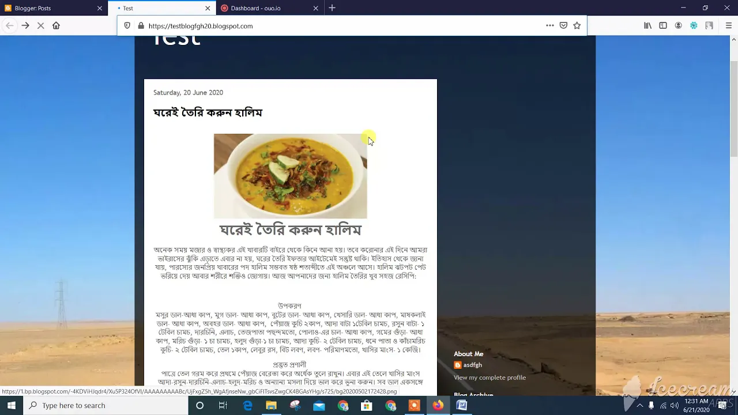Image resolution: width=738 pixels, height=415 pixels.
Task: Open Windows Start menu
Action: click(12, 405)
